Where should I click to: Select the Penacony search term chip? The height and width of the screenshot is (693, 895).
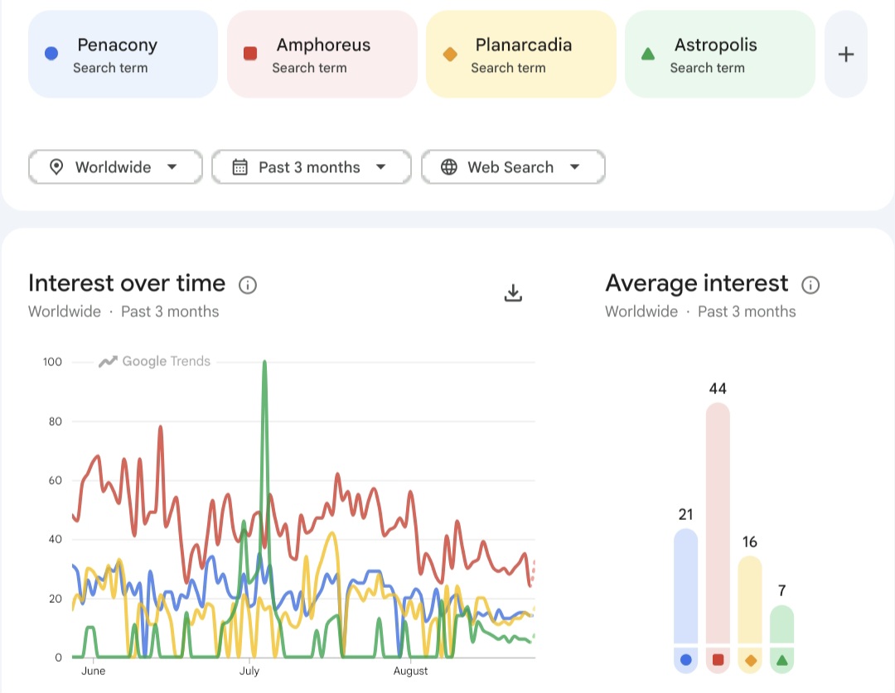(123, 54)
